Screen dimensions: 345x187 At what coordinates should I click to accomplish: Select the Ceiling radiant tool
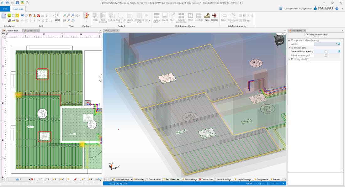click(x=112, y=17)
